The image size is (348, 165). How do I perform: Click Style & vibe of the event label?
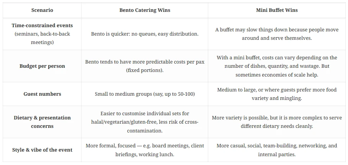pyautogui.click(x=42, y=150)
